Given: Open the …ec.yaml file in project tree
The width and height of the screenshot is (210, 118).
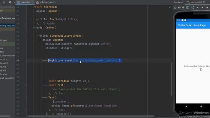Looking at the screenshot, I should tap(4, 63).
